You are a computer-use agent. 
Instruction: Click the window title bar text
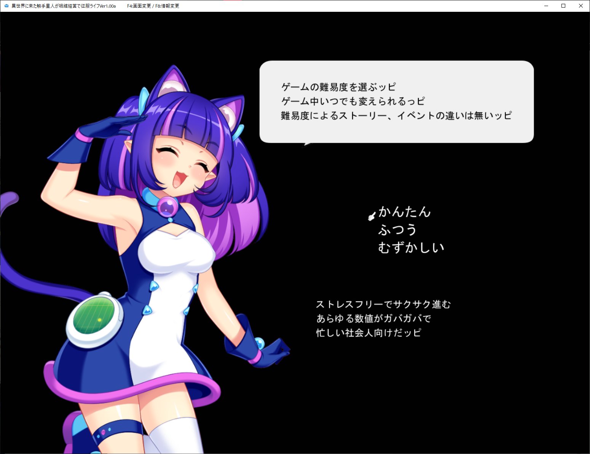click(x=64, y=6)
